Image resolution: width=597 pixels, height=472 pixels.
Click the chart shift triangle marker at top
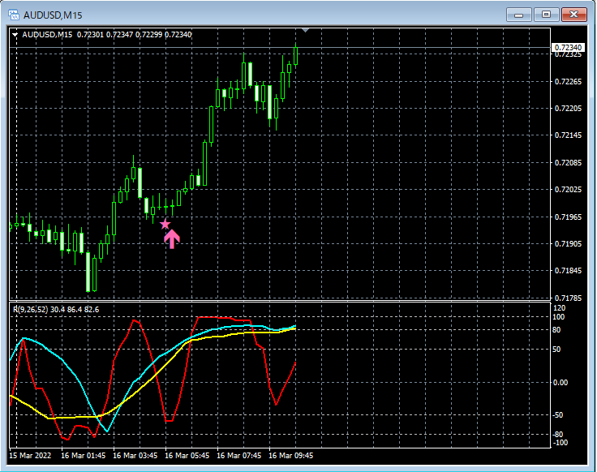[305, 30]
